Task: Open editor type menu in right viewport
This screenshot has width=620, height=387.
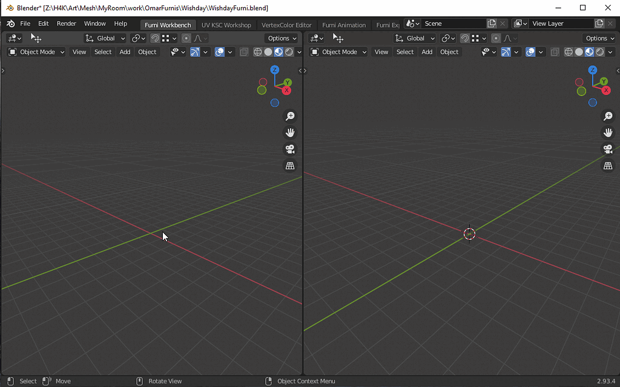Action: coord(317,38)
